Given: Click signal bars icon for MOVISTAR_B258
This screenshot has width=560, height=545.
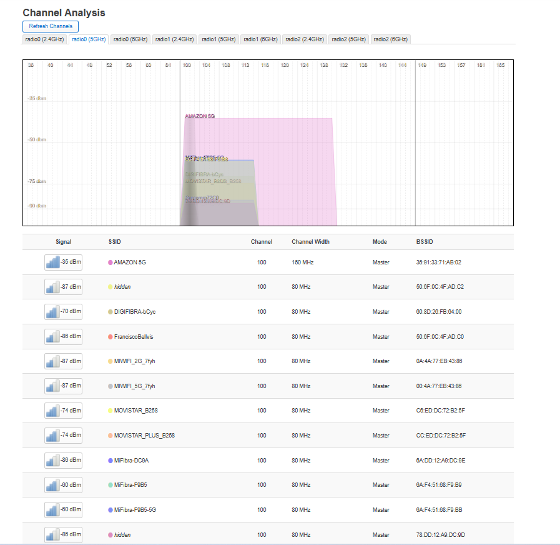Looking at the screenshot, I should [52, 411].
